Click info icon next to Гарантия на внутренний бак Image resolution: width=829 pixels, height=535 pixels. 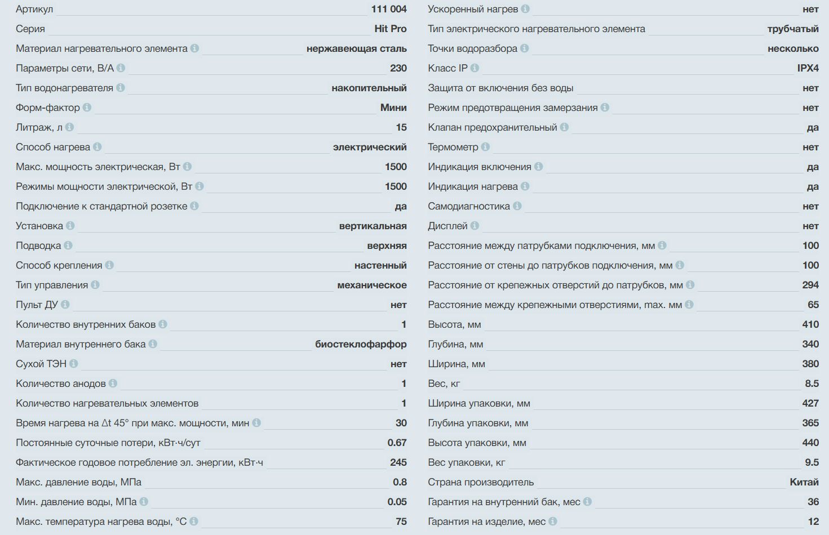[x=587, y=502]
